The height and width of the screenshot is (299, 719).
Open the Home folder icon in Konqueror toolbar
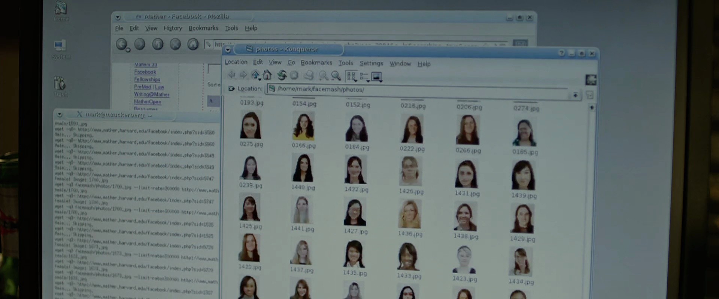coord(267,75)
